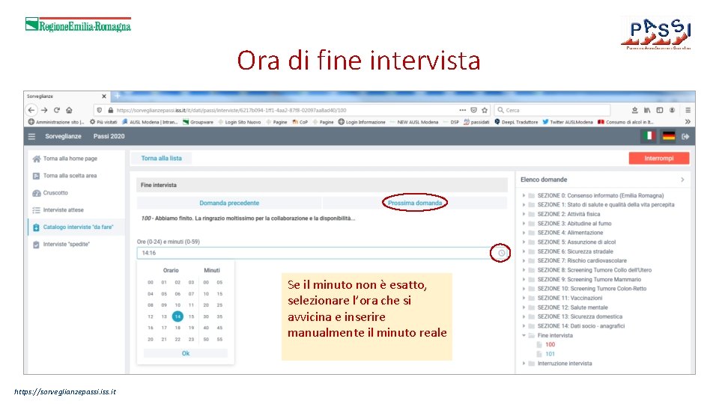This screenshot has height=404, width=719.
Task: Select hour 23 in the time picker
Action: (191, 340)
